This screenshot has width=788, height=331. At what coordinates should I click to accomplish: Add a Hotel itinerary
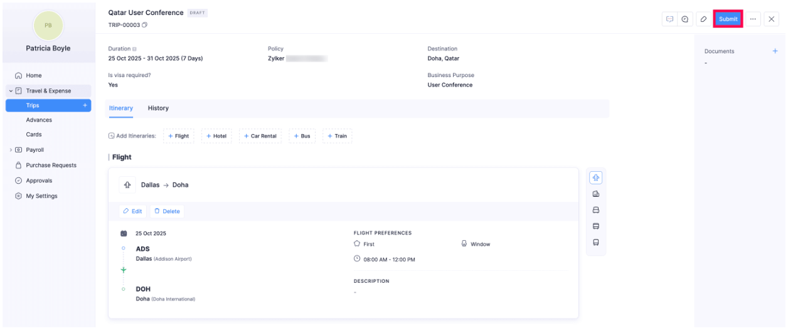(216, 136)
